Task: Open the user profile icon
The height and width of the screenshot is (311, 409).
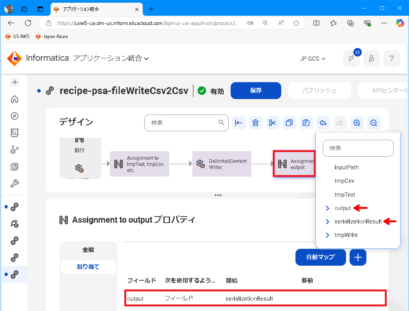Action: pos(371,59)
